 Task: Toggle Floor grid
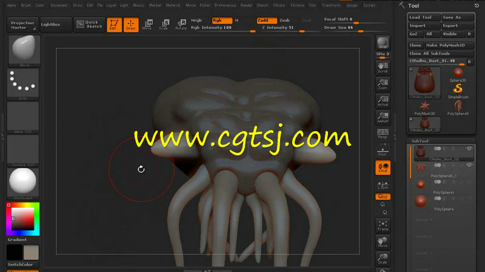tap(383, 151)
